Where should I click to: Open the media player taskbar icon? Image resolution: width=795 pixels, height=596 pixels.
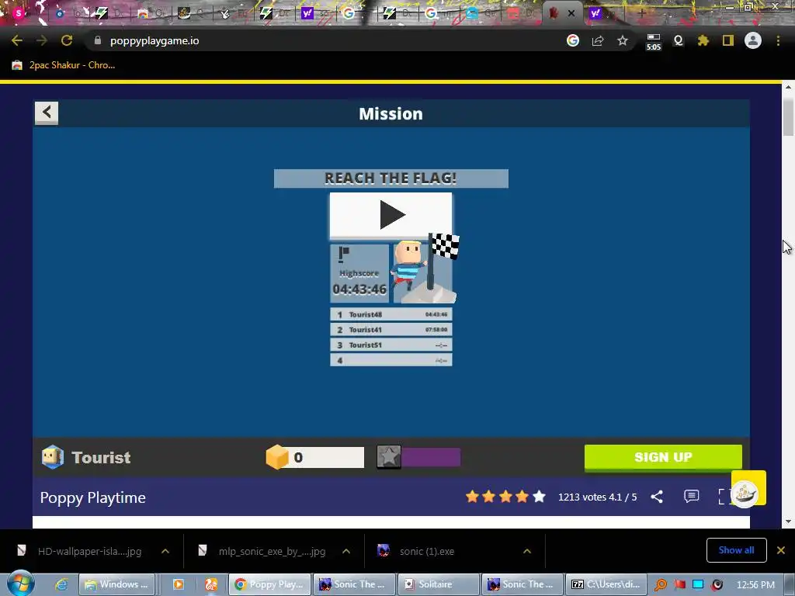(178, 584)
